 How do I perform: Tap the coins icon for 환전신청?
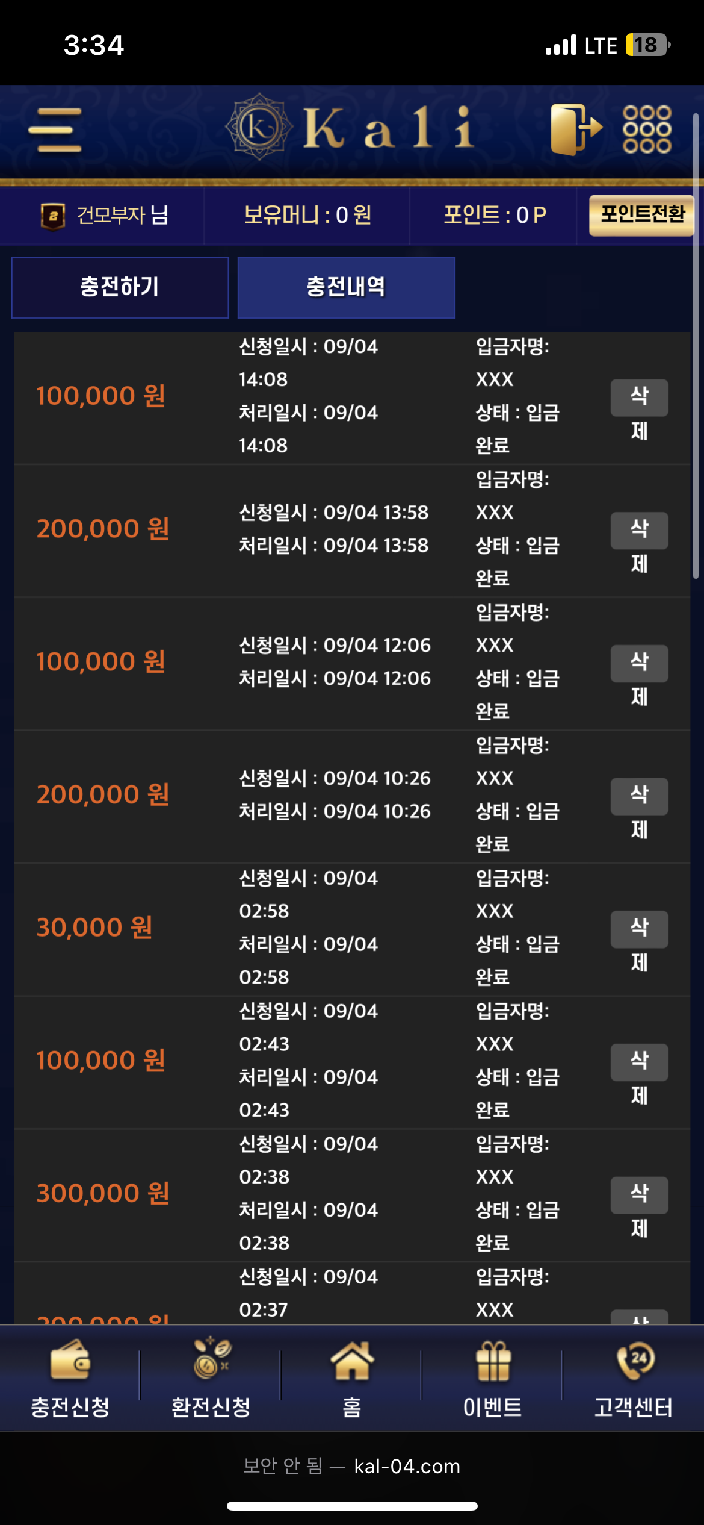pyautogui.click(x=211, y=1358)
